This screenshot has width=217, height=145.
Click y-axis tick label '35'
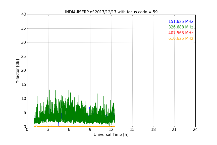point(24,28)
